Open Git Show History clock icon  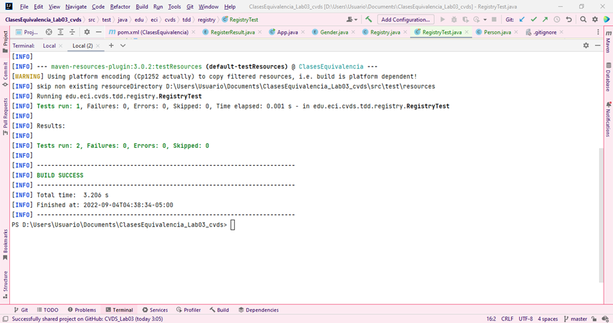click(556, 19)
